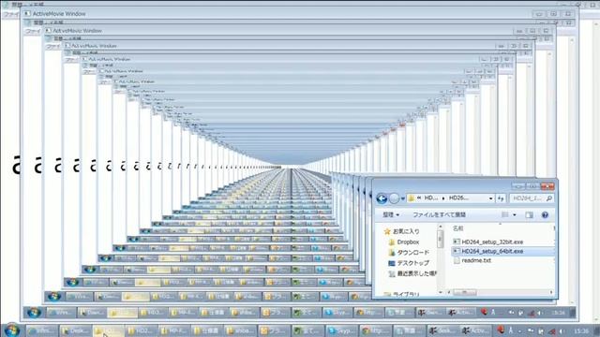Click Explorer's forward navigation button
Viewport: 600px width, 337px height.
click(394, 198)
